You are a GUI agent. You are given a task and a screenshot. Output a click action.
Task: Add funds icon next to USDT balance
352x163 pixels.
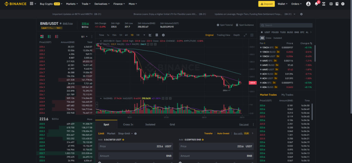[123, 140]
